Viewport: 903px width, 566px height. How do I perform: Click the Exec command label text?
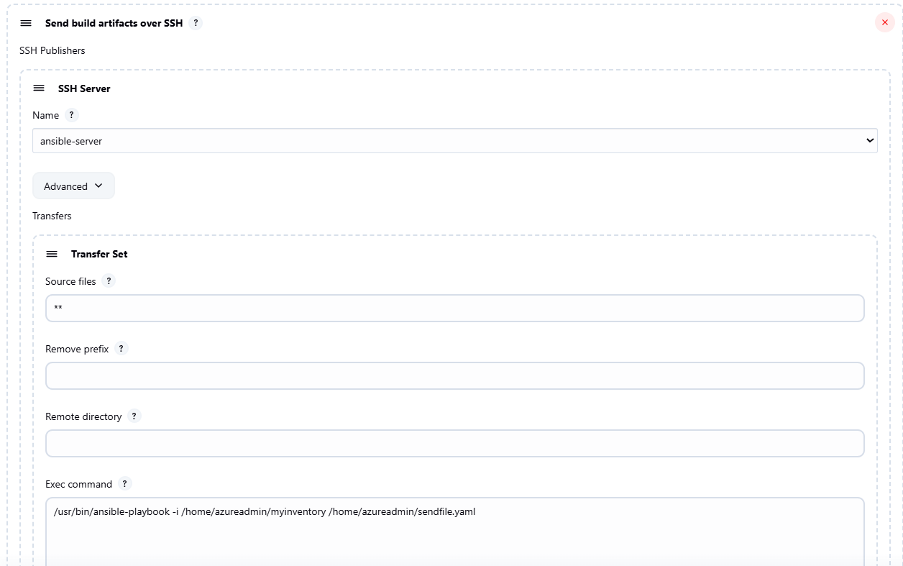[78, 484]
